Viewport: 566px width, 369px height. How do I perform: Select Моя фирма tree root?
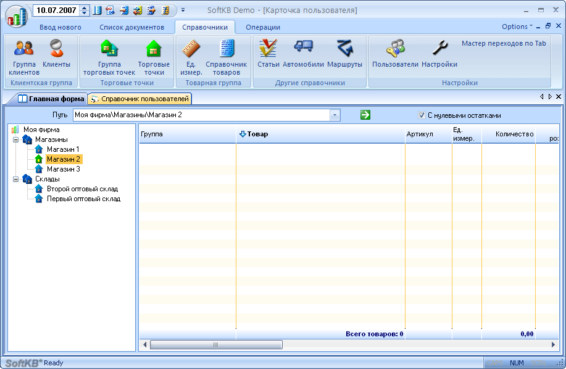click(x=41, y=130)
